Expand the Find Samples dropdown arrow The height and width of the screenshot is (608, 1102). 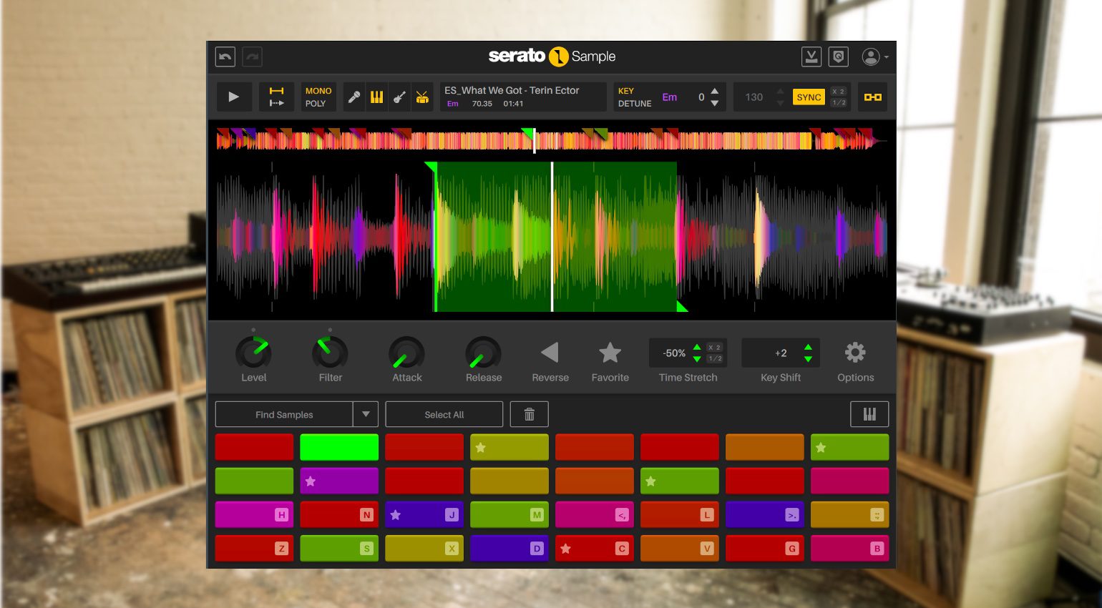coord(366,414)
